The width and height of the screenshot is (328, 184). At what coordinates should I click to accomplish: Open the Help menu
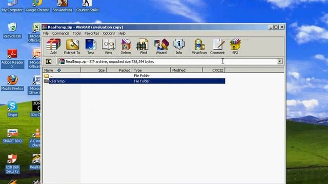(x=122, y=33)
